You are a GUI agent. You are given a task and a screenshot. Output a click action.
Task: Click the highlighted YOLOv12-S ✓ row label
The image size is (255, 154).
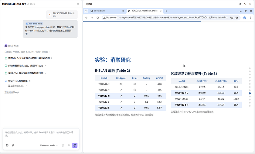[182, 105]
